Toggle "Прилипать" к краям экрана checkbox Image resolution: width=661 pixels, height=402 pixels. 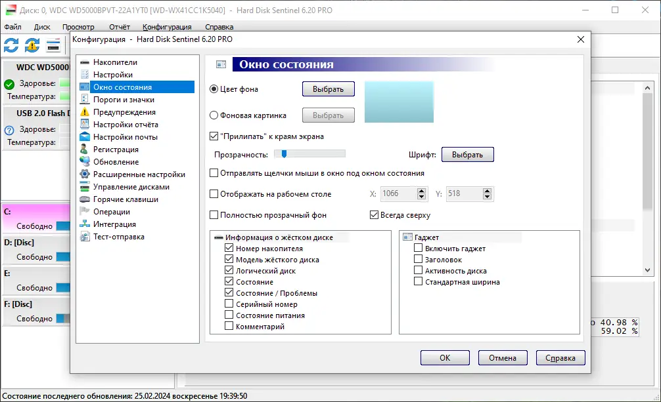pos(214,136)
